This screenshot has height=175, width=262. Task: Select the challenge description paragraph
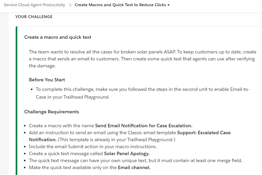pos(142,59)
